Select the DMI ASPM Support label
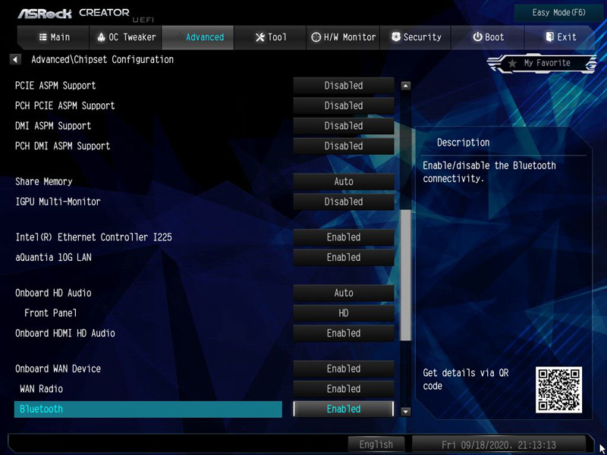Screen dimensions: 607x455 pos(53,126)
